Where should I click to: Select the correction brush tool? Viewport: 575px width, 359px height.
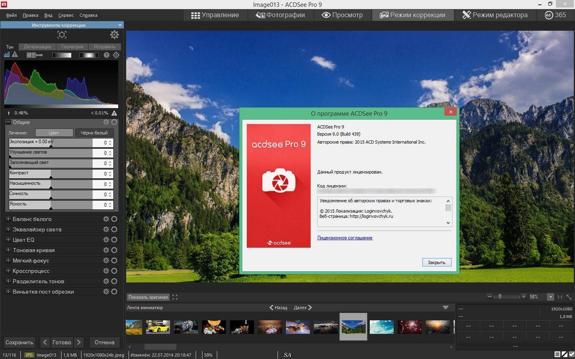[x=35, y=55]
